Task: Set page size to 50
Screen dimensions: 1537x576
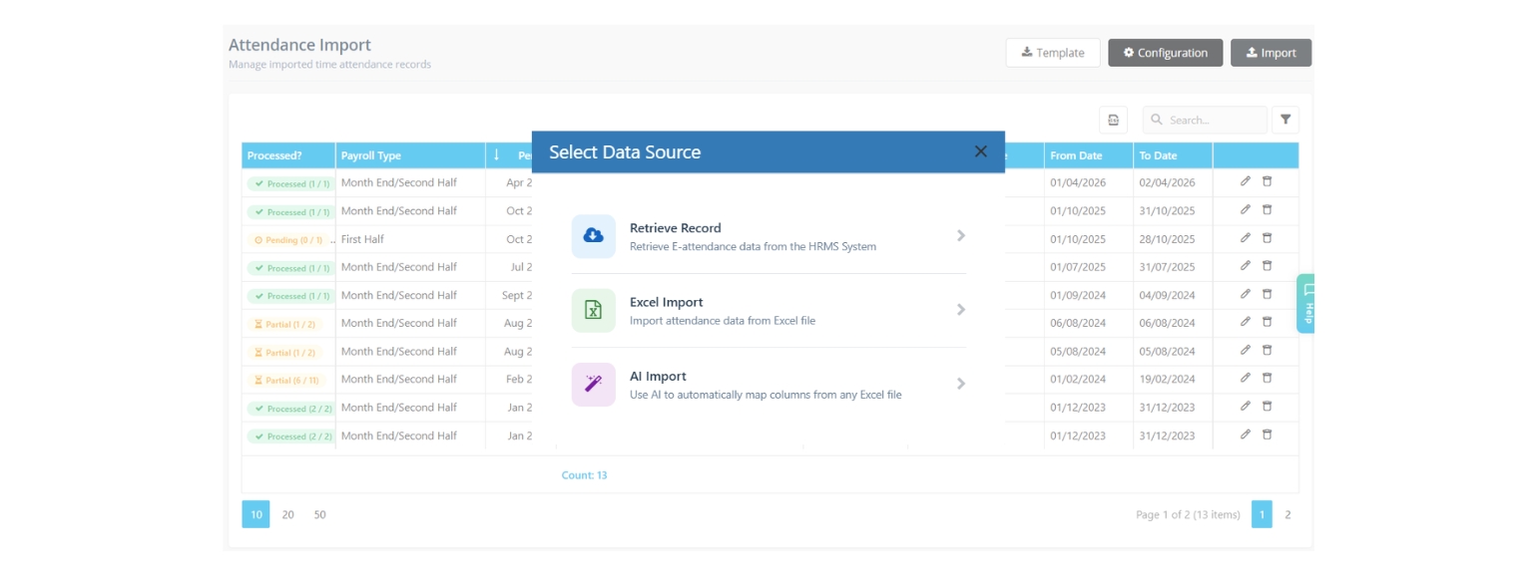Action: [319, 514]
